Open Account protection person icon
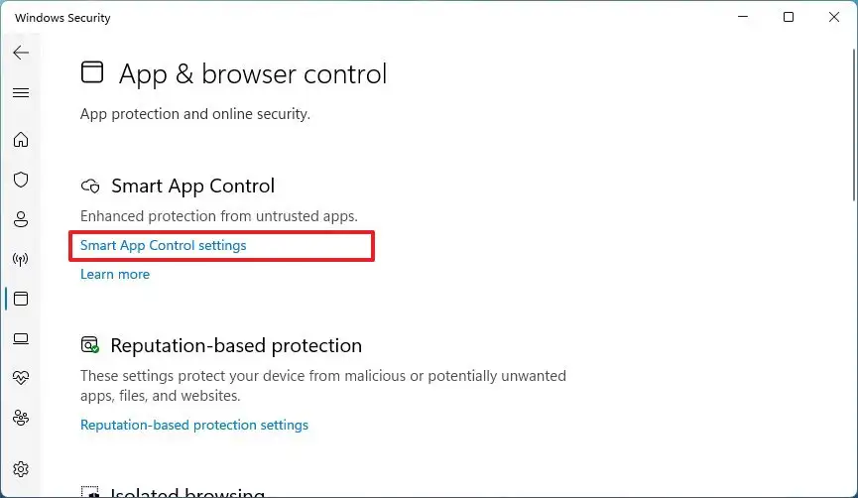This screenshot has width=858, height=498. coord(21,219)
